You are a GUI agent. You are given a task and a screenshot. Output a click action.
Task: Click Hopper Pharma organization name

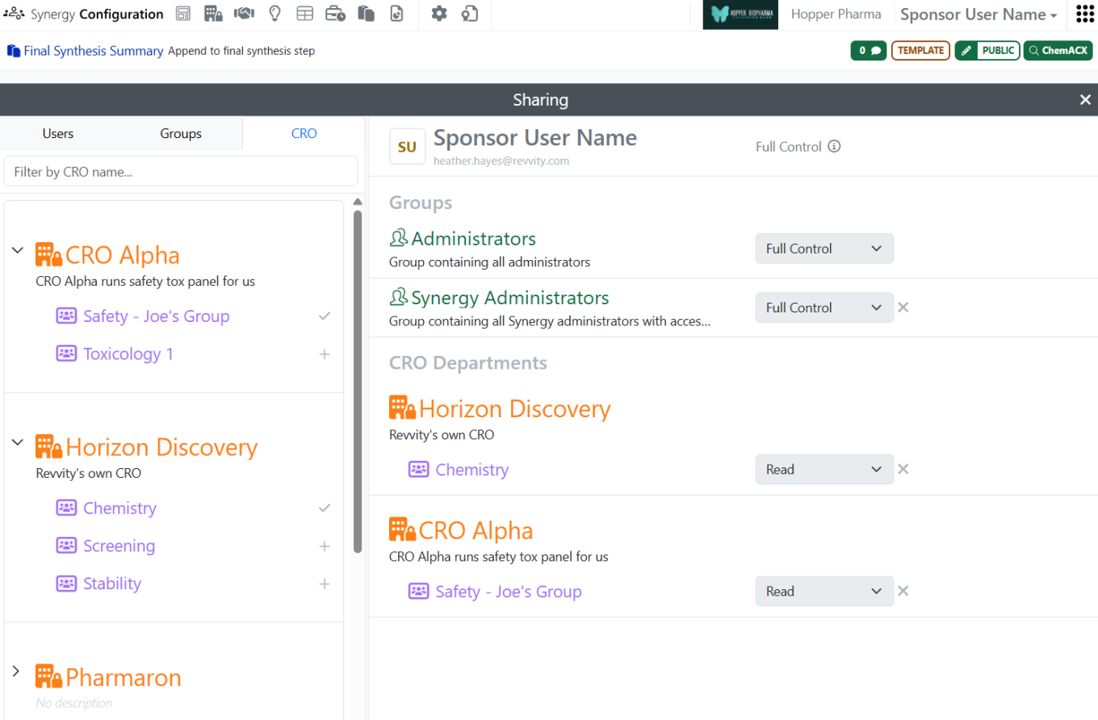point(836,15)
